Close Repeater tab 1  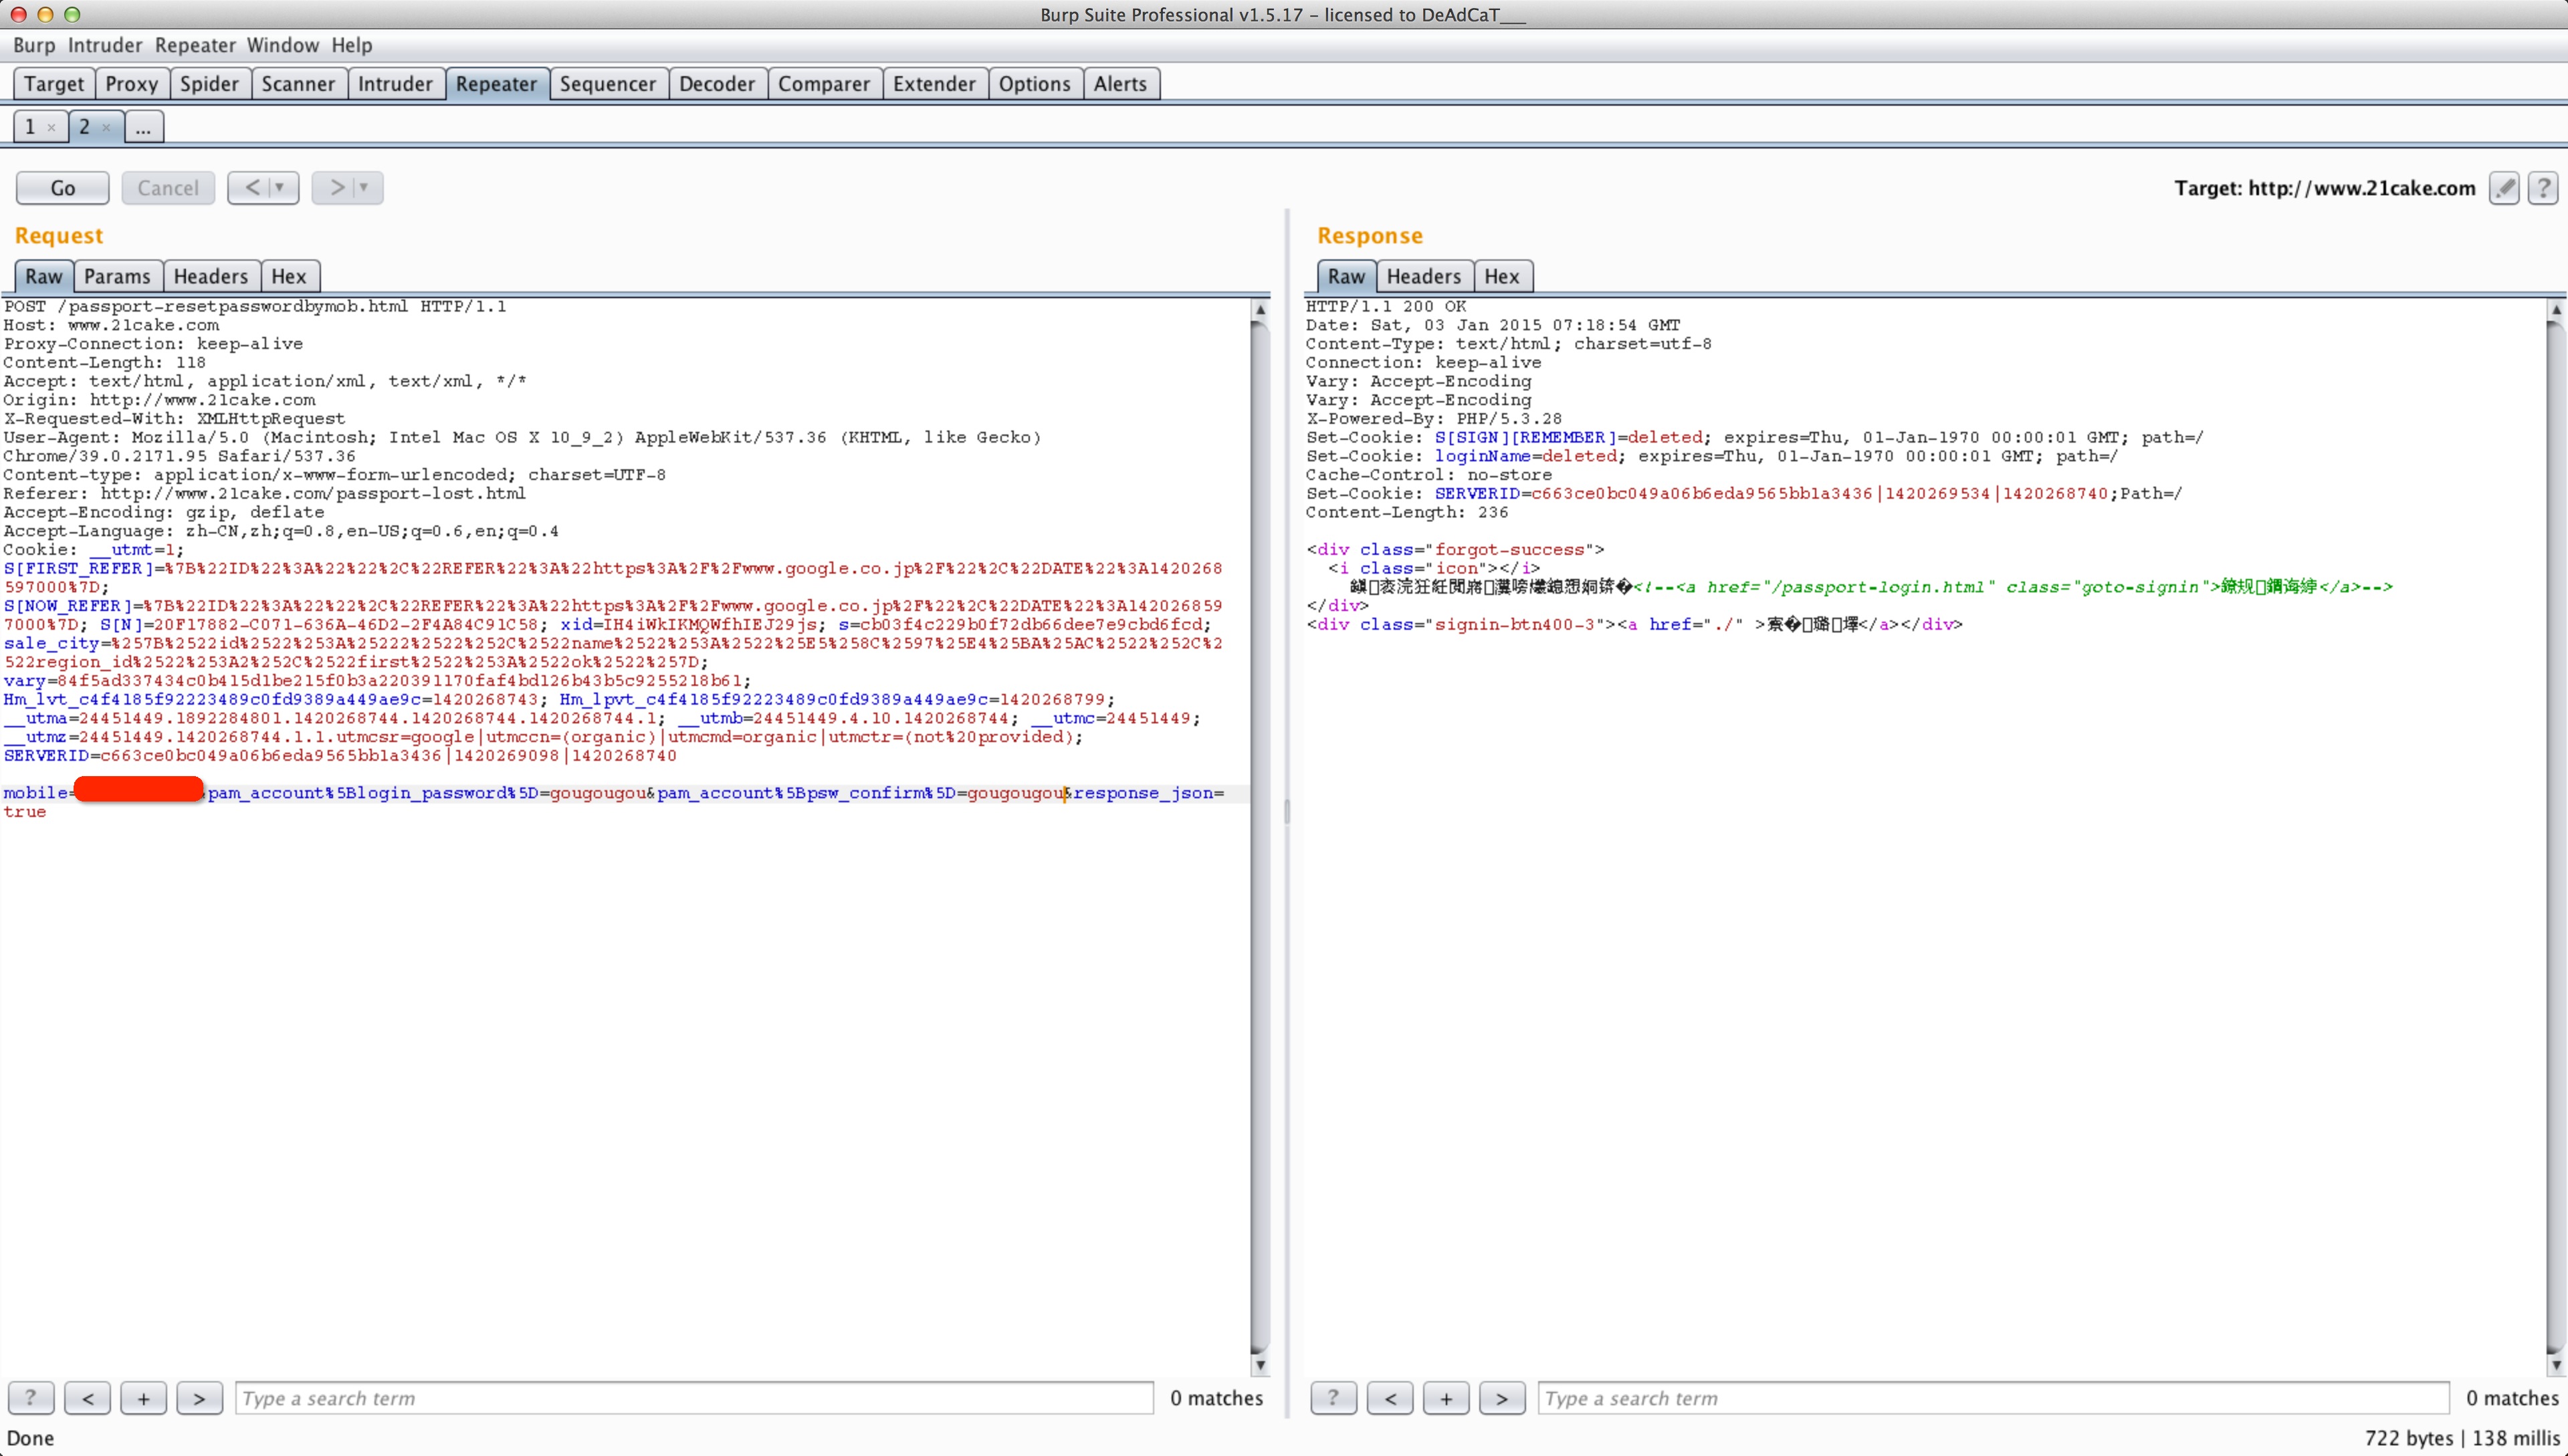pyautogui.click(x=51, y=127)
